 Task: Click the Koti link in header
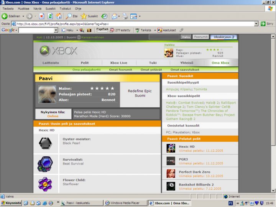pyautogui.click(x=39, y=37)
